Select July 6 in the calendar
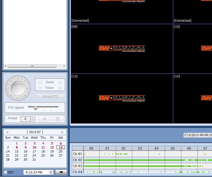212x177 pixels. 61,143
